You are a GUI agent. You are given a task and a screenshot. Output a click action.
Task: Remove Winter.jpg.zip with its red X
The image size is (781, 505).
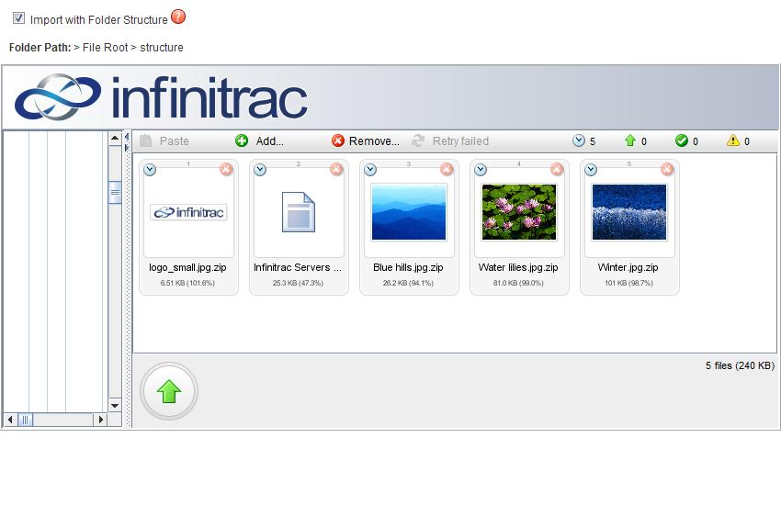(667, 170)
